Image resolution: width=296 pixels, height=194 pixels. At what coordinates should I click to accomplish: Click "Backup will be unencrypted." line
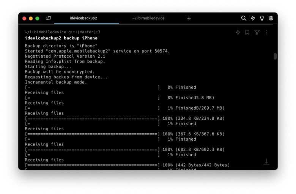[60, 72]
